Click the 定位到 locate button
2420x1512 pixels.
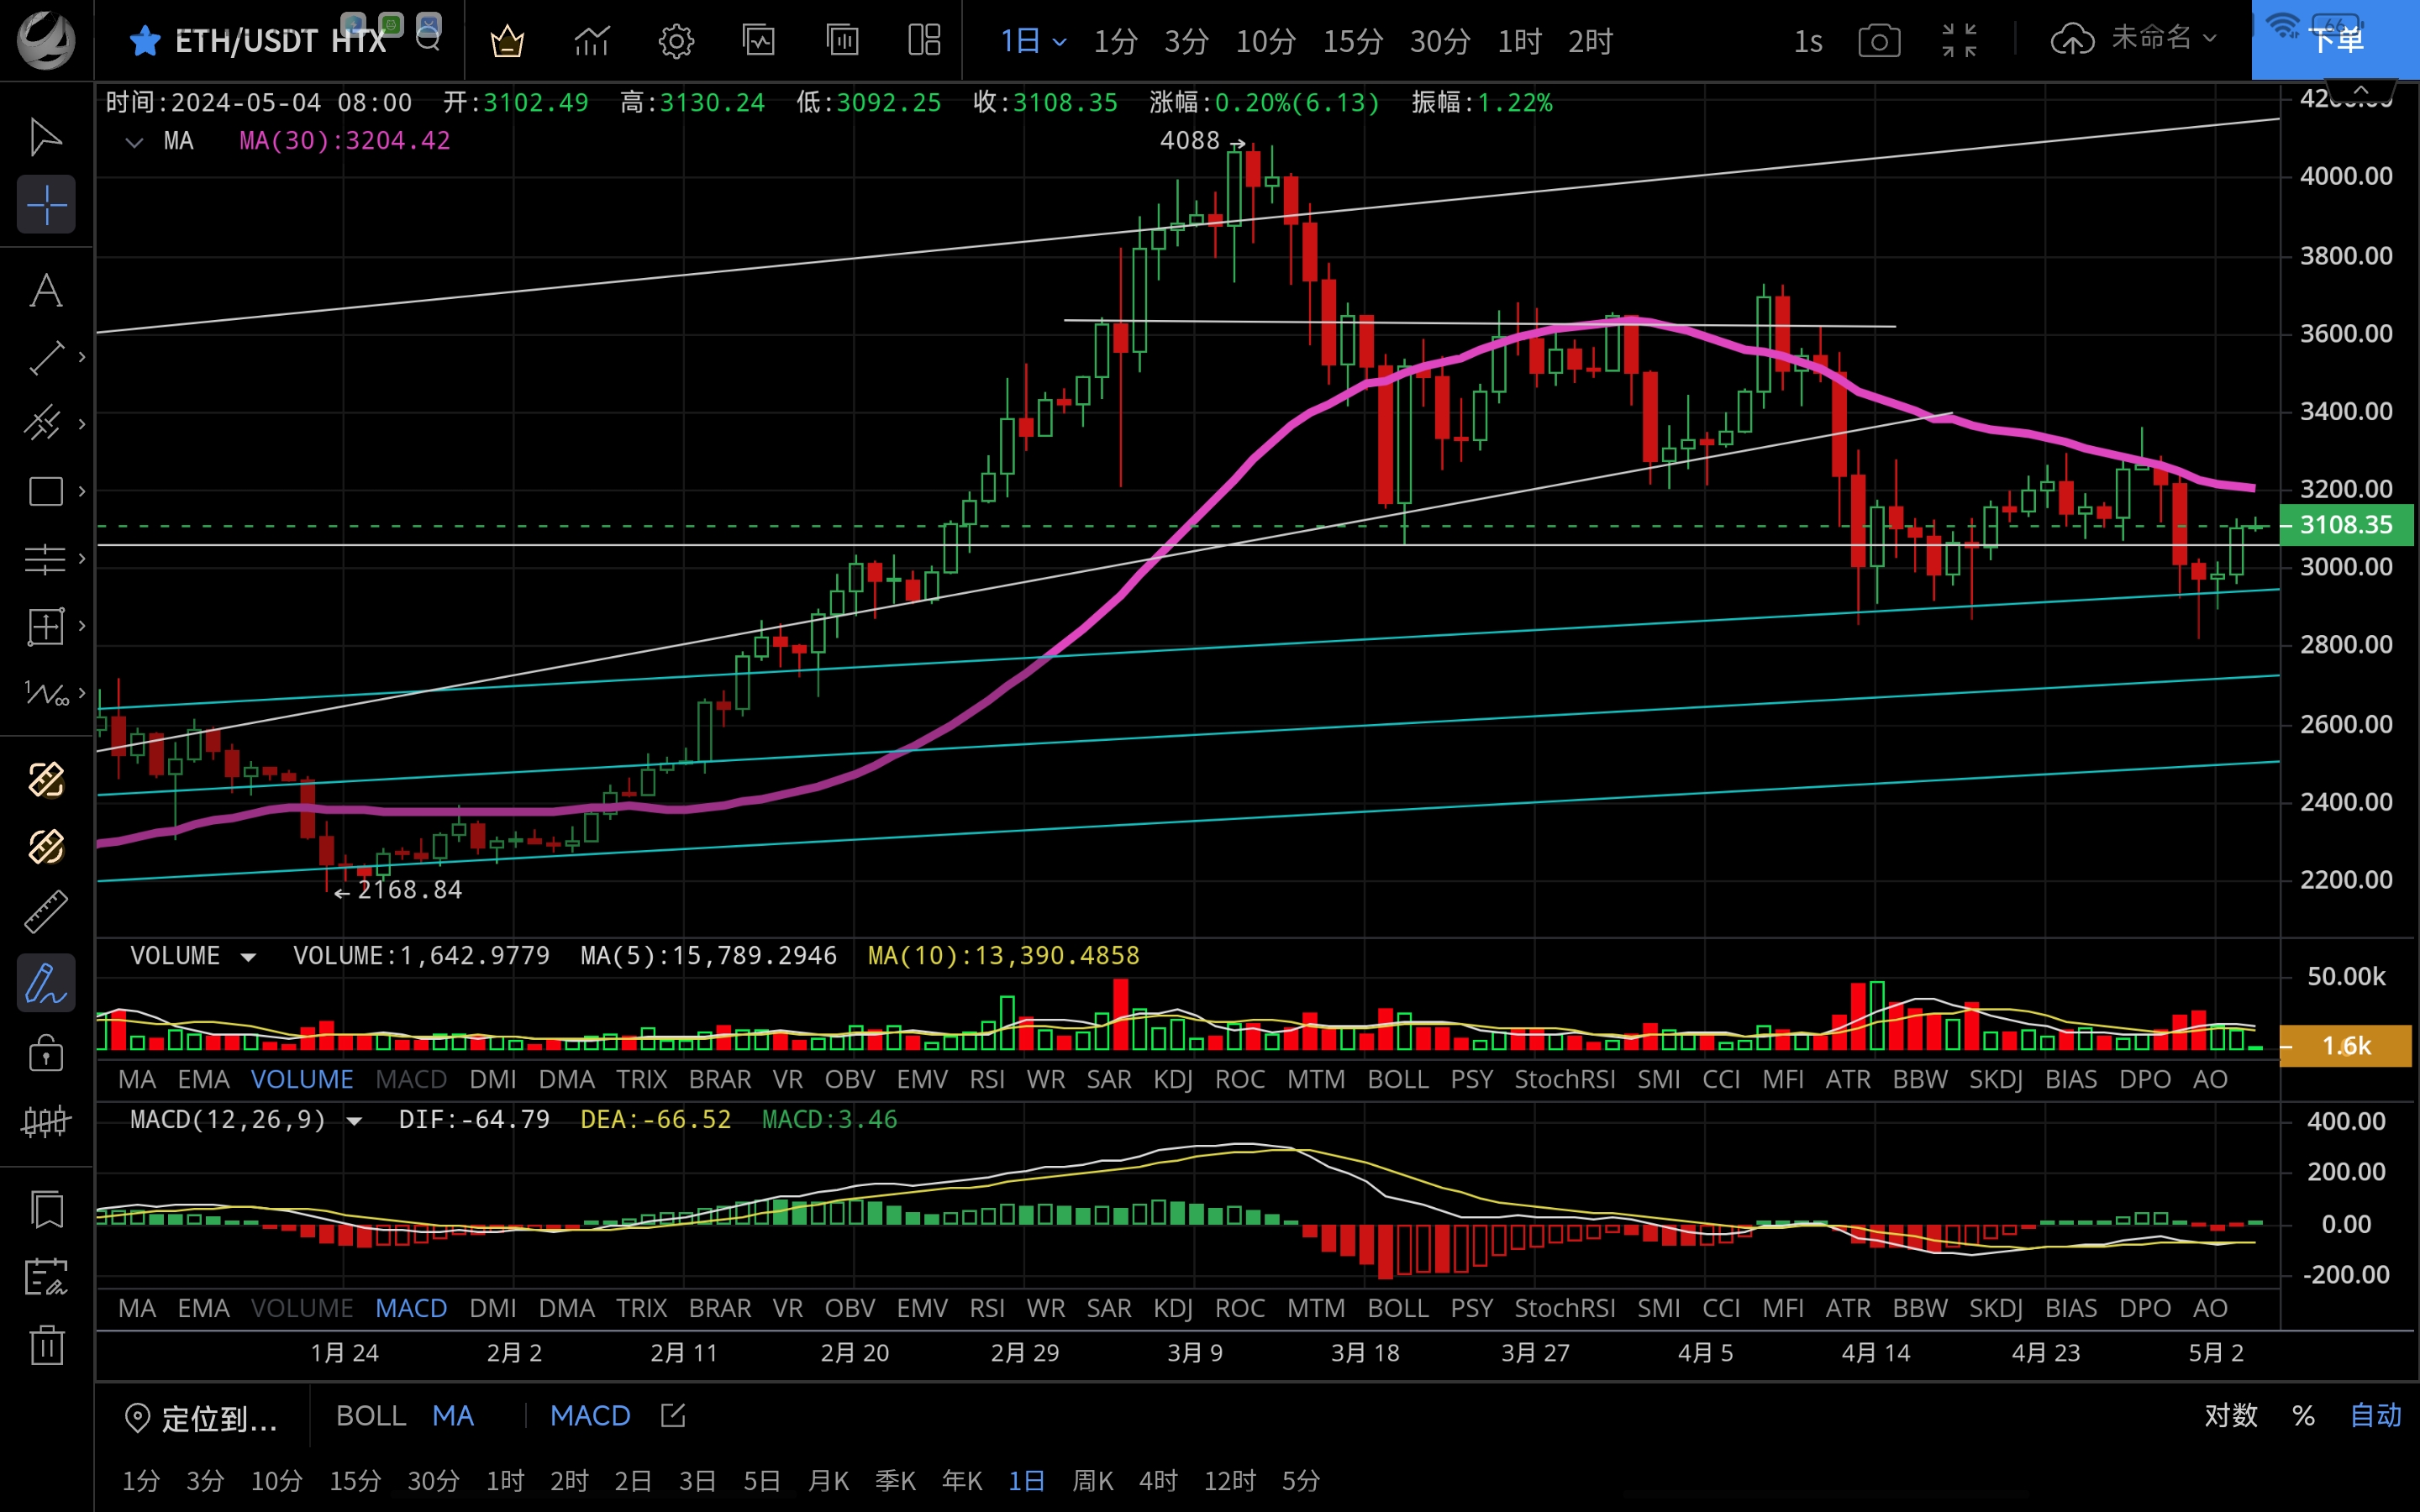[x=202, y=1417]
